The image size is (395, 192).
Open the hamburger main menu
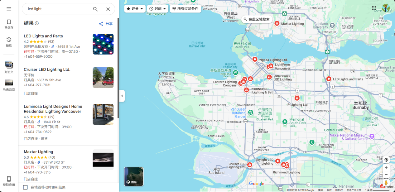pyautogui.click(x=9, y=9)
